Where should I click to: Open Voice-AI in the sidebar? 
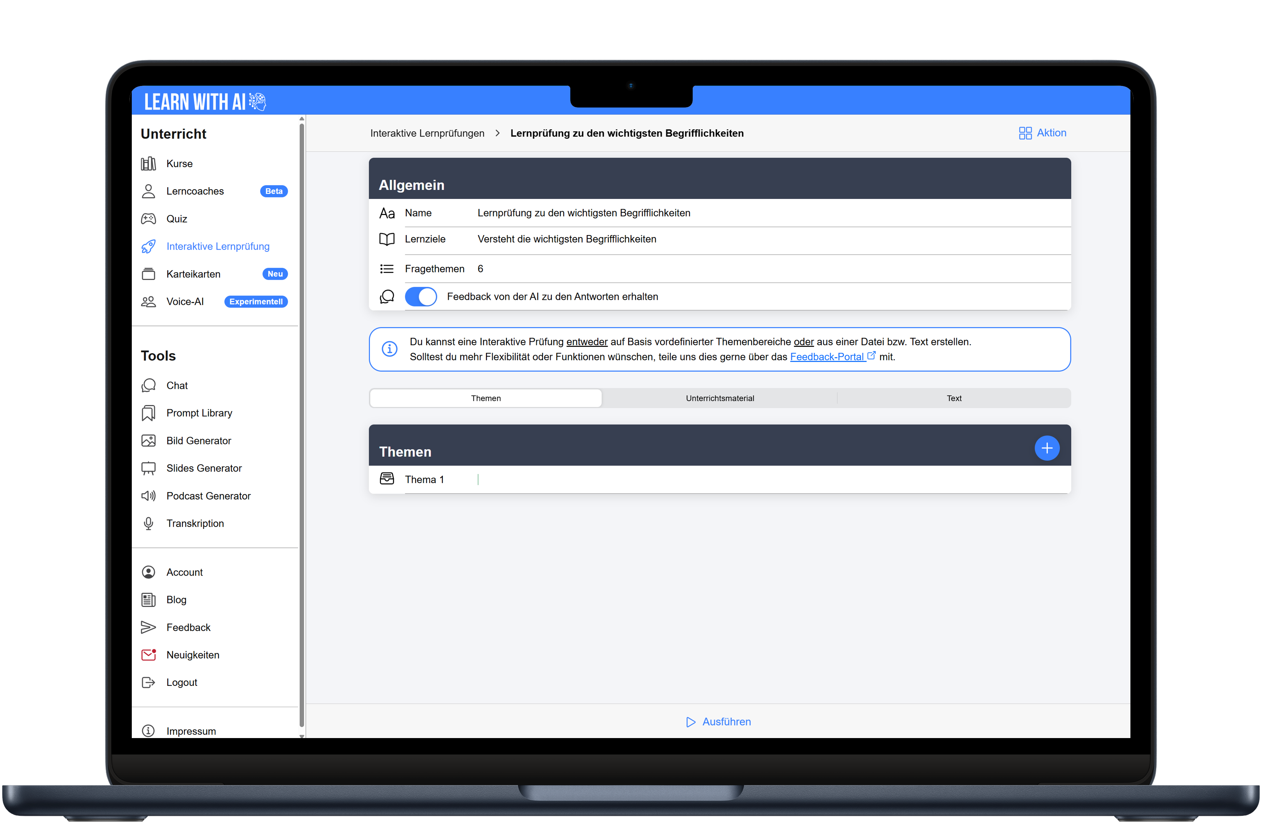point(185,302)
